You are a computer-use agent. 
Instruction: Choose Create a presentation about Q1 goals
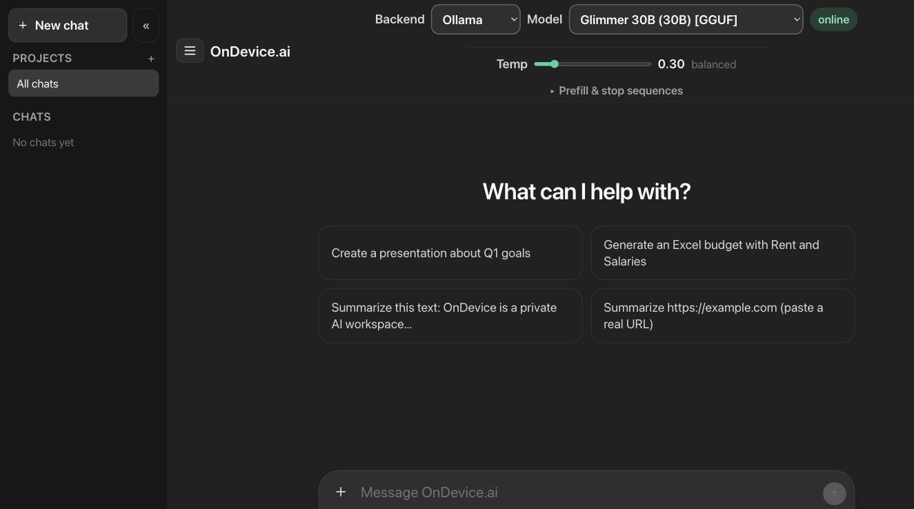[x=450, y=253]
